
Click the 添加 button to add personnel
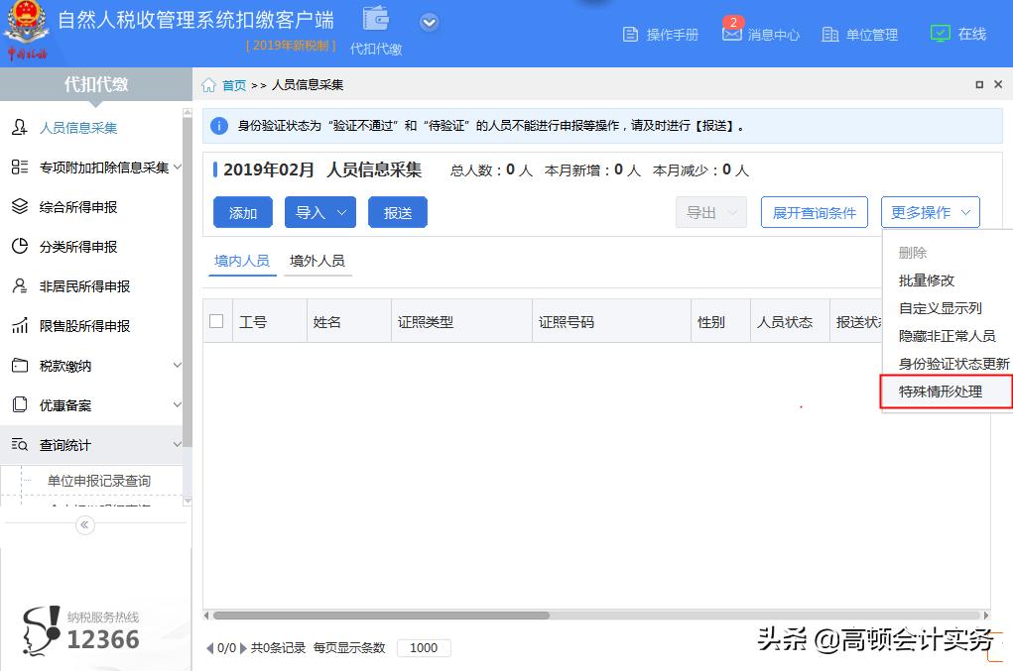click(242, 212)
